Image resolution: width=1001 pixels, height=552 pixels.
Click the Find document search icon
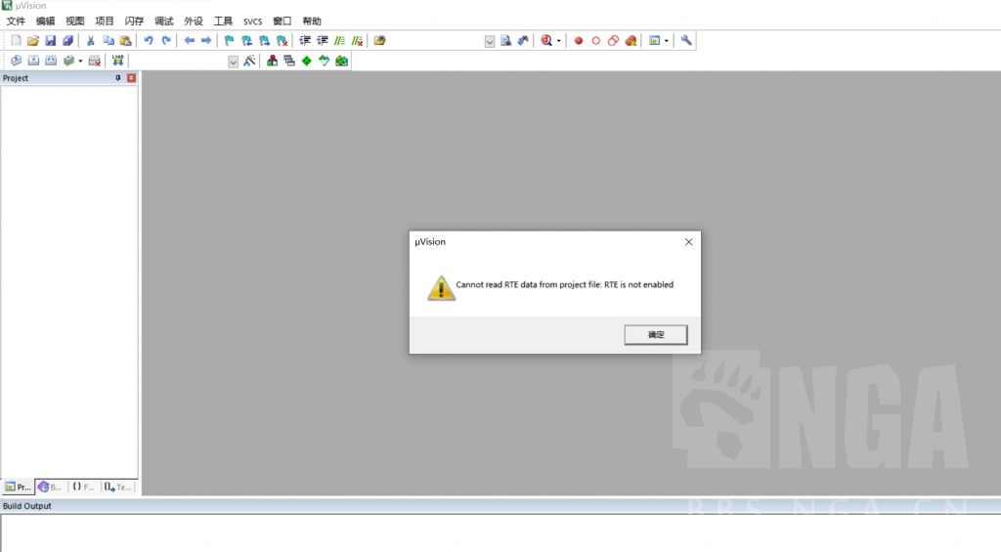pos(505,41)
